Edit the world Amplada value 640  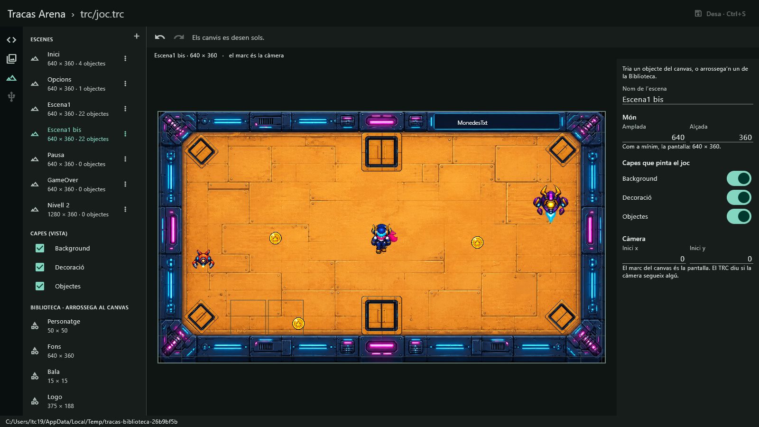(x=654, y=137)
